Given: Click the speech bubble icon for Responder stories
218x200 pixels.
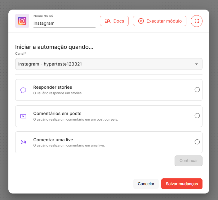Looking at the screenshot, I should (23, 90).
